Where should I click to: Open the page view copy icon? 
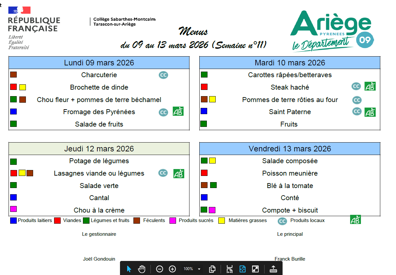pos(212,269)
